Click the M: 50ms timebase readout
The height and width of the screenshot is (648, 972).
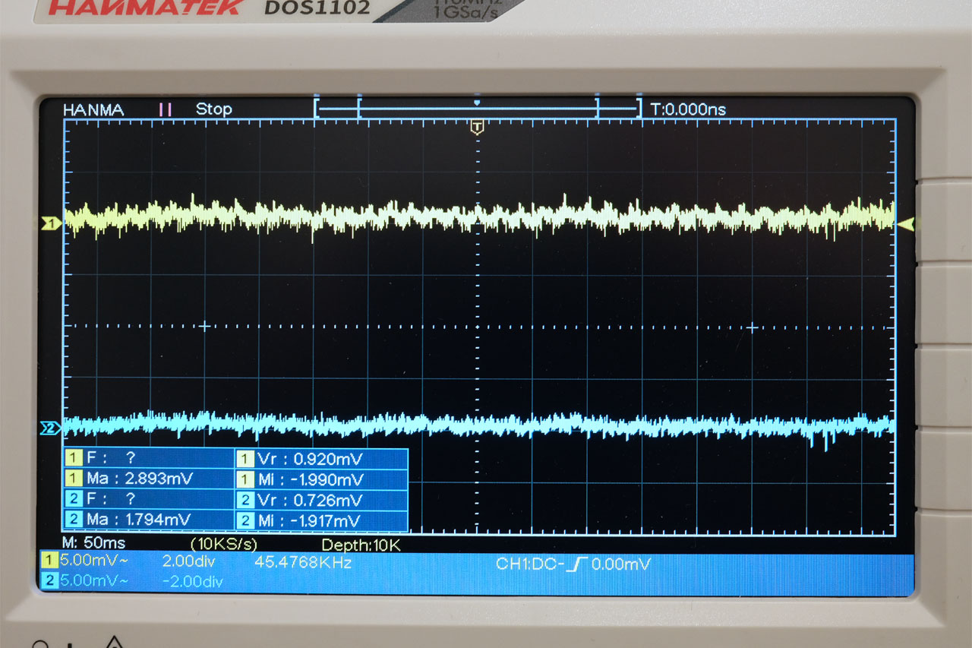point(94,544)
